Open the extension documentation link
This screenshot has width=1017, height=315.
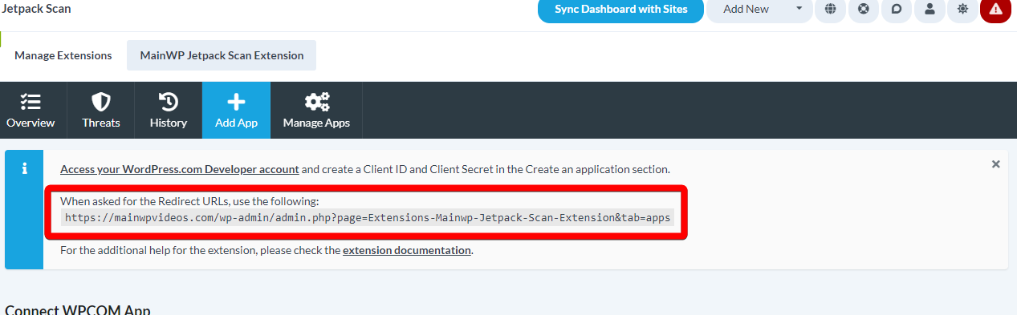click(407, 250)
